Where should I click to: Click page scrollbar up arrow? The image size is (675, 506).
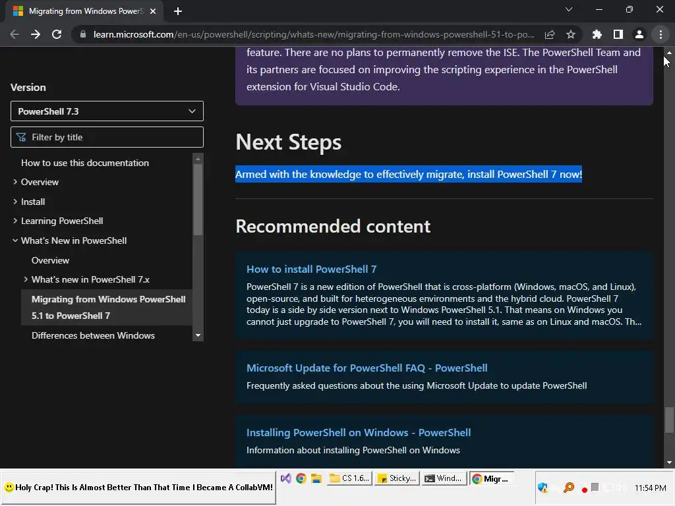(669, 53)
